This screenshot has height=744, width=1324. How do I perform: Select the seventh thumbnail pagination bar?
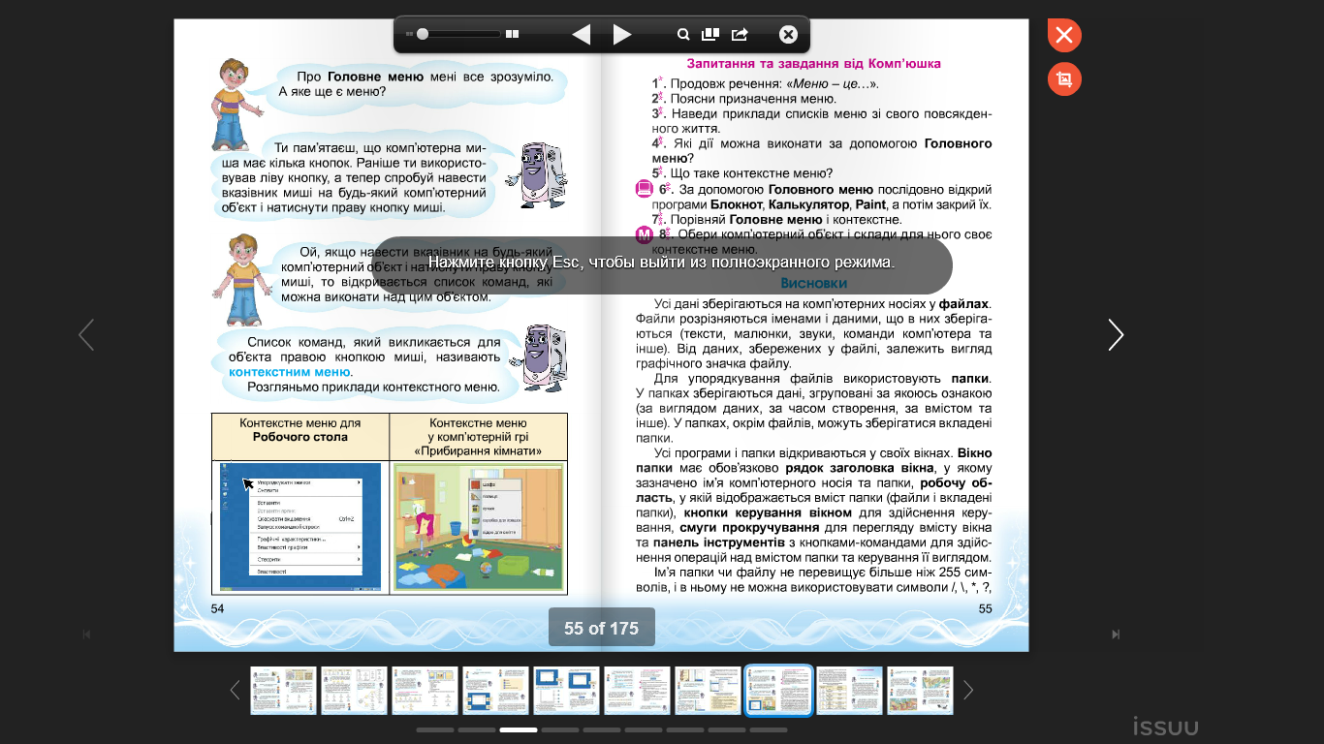[x=685, y=729]
